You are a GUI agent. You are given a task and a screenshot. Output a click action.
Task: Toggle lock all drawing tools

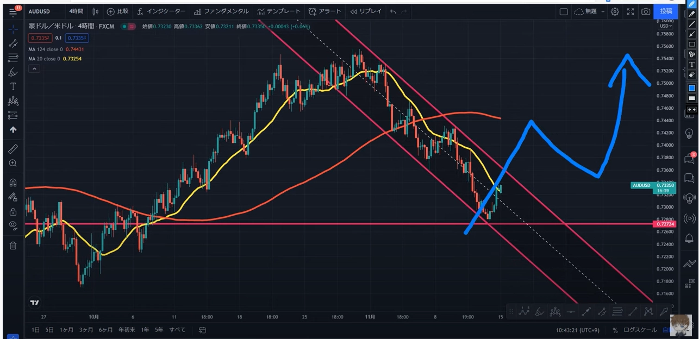13,211
